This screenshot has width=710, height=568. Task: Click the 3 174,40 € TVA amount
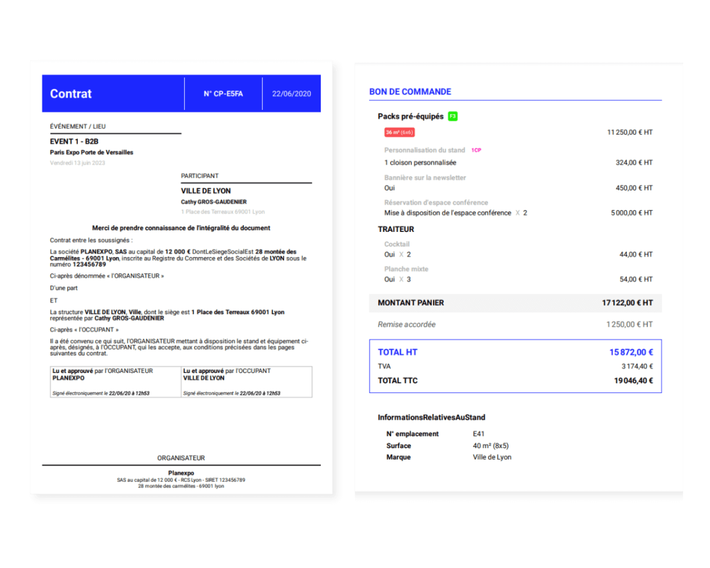point(637,367)
